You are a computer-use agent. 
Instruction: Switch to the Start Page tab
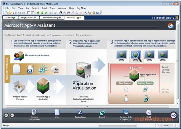pos(10,18)
